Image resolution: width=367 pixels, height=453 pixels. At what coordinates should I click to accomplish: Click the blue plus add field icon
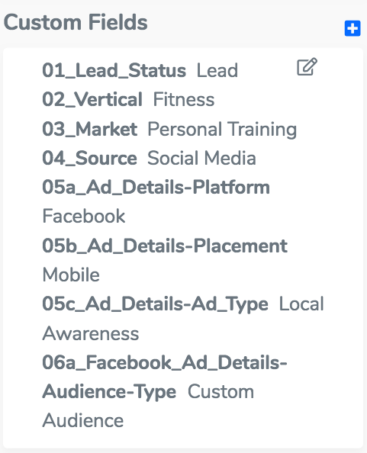(x=353, y=28)
